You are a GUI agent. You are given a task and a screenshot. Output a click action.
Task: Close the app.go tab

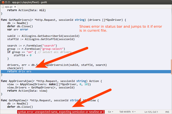click(x=15, y=7)
